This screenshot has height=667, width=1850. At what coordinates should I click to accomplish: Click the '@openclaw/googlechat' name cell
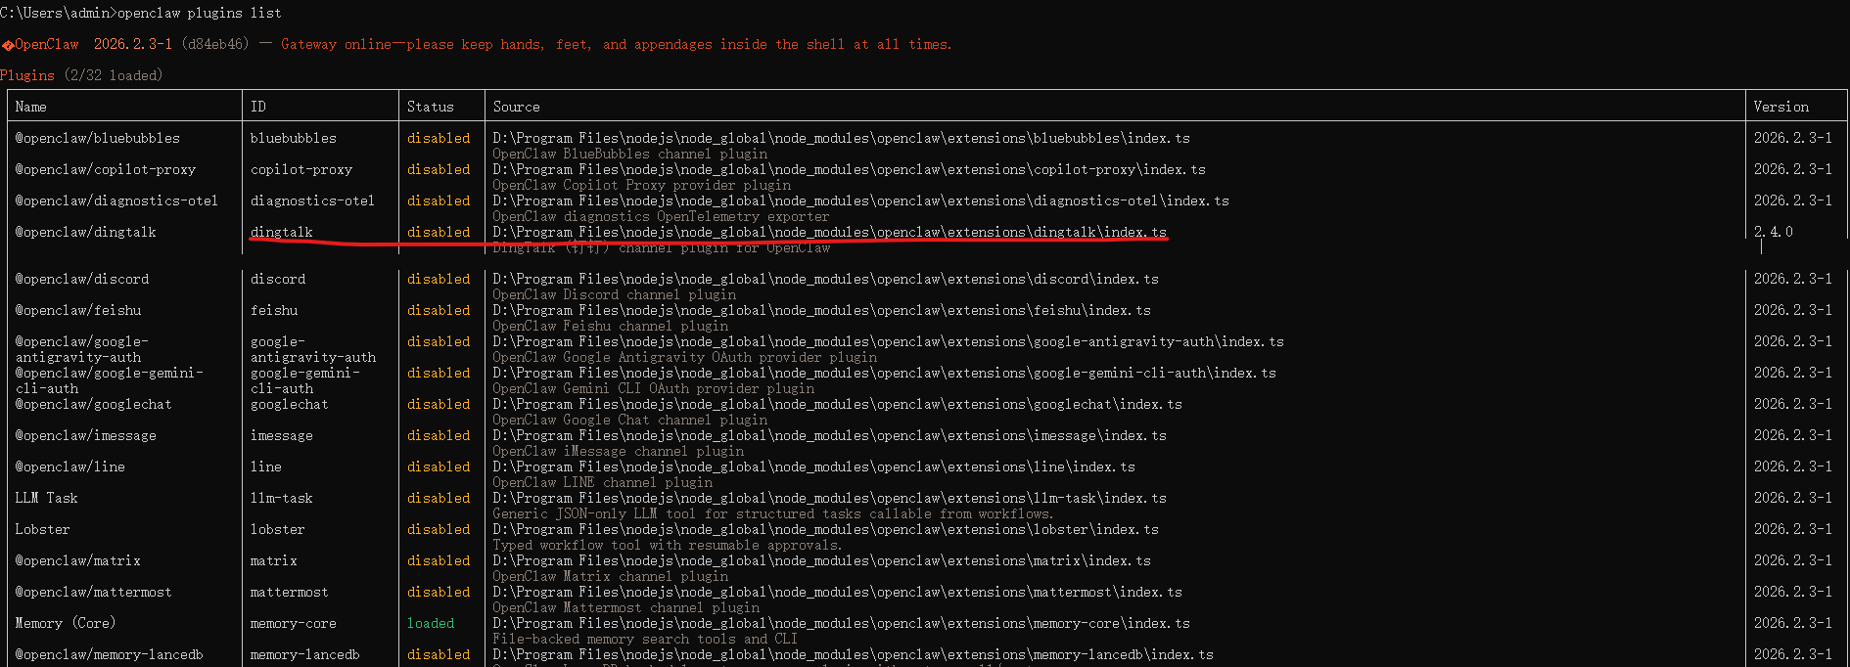pos(94,404)
